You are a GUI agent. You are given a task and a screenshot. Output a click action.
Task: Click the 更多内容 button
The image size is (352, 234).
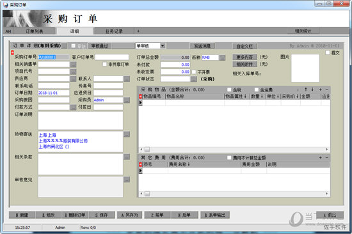tap(244, 57)
